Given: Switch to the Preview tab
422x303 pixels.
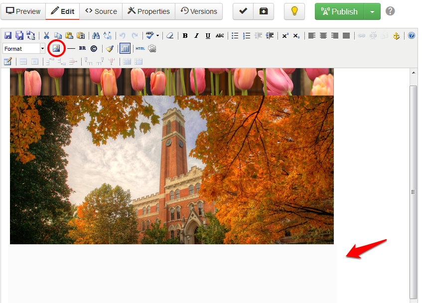Looking at the screenshot, I should point(23,11).
